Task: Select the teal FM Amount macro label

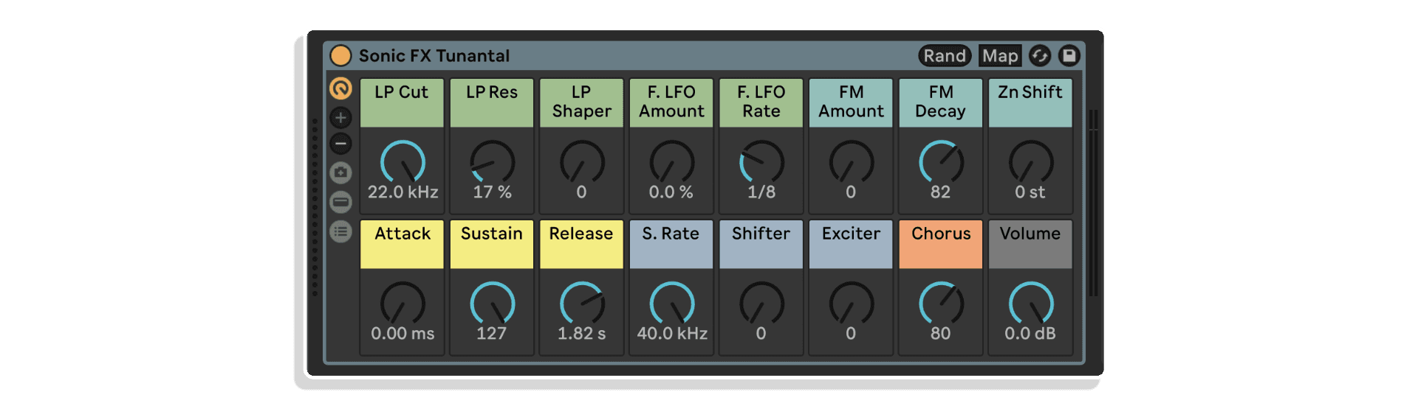Action: point(851,102)
